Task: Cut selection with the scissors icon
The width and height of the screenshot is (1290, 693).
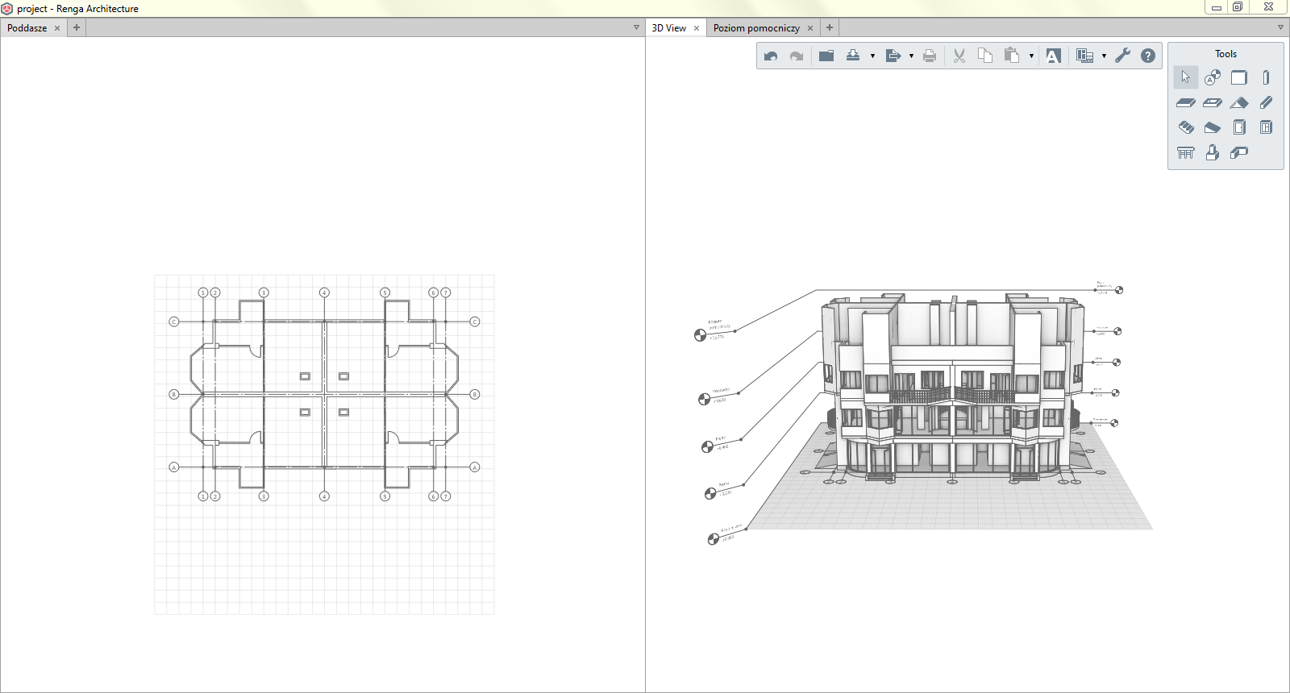Action: click(959, 56)
